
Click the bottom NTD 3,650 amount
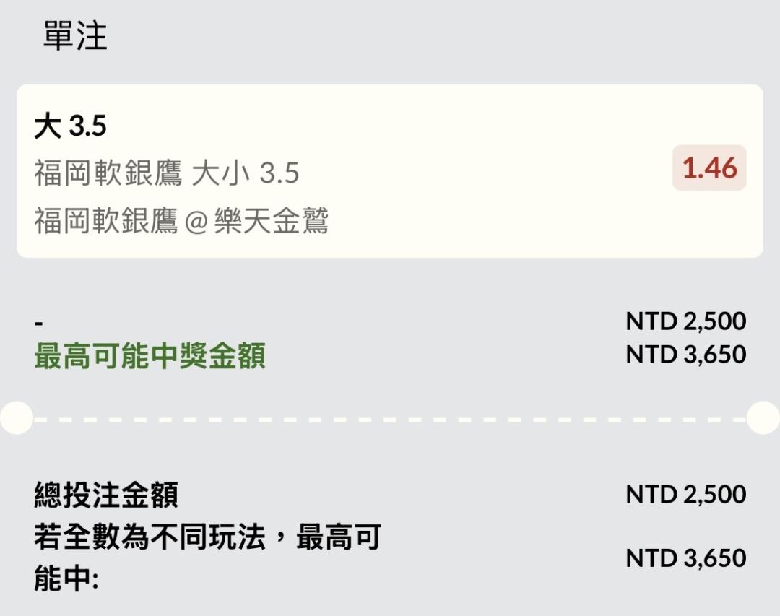pos(685,558)
